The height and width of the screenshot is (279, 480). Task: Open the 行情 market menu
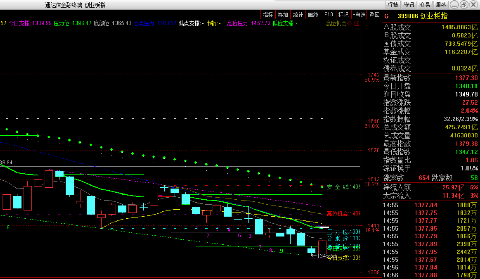point(393,5)
